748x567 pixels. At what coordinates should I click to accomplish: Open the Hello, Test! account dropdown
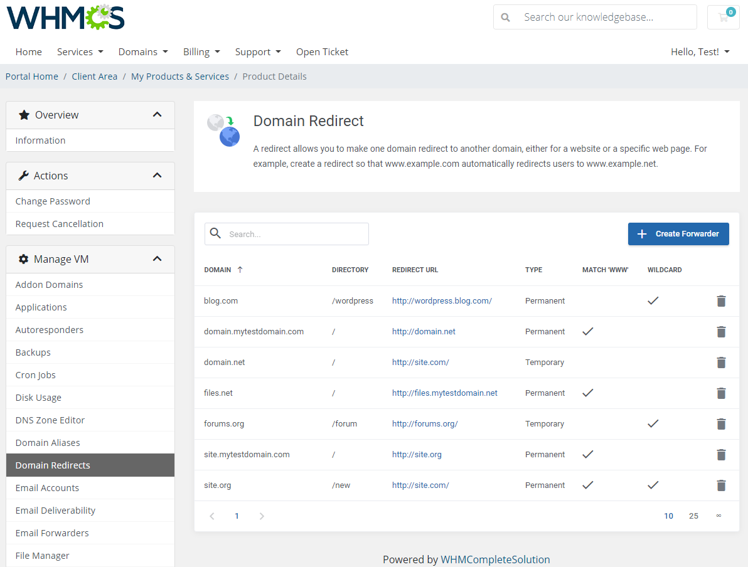(700, 52)
